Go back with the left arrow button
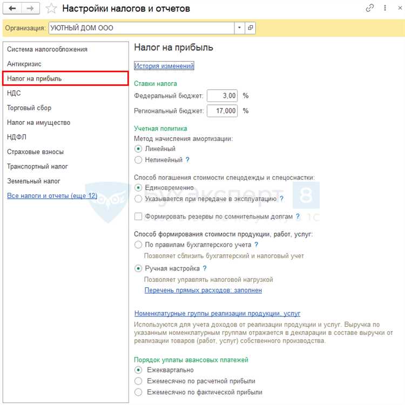405x405 pixels. (12, 9)
